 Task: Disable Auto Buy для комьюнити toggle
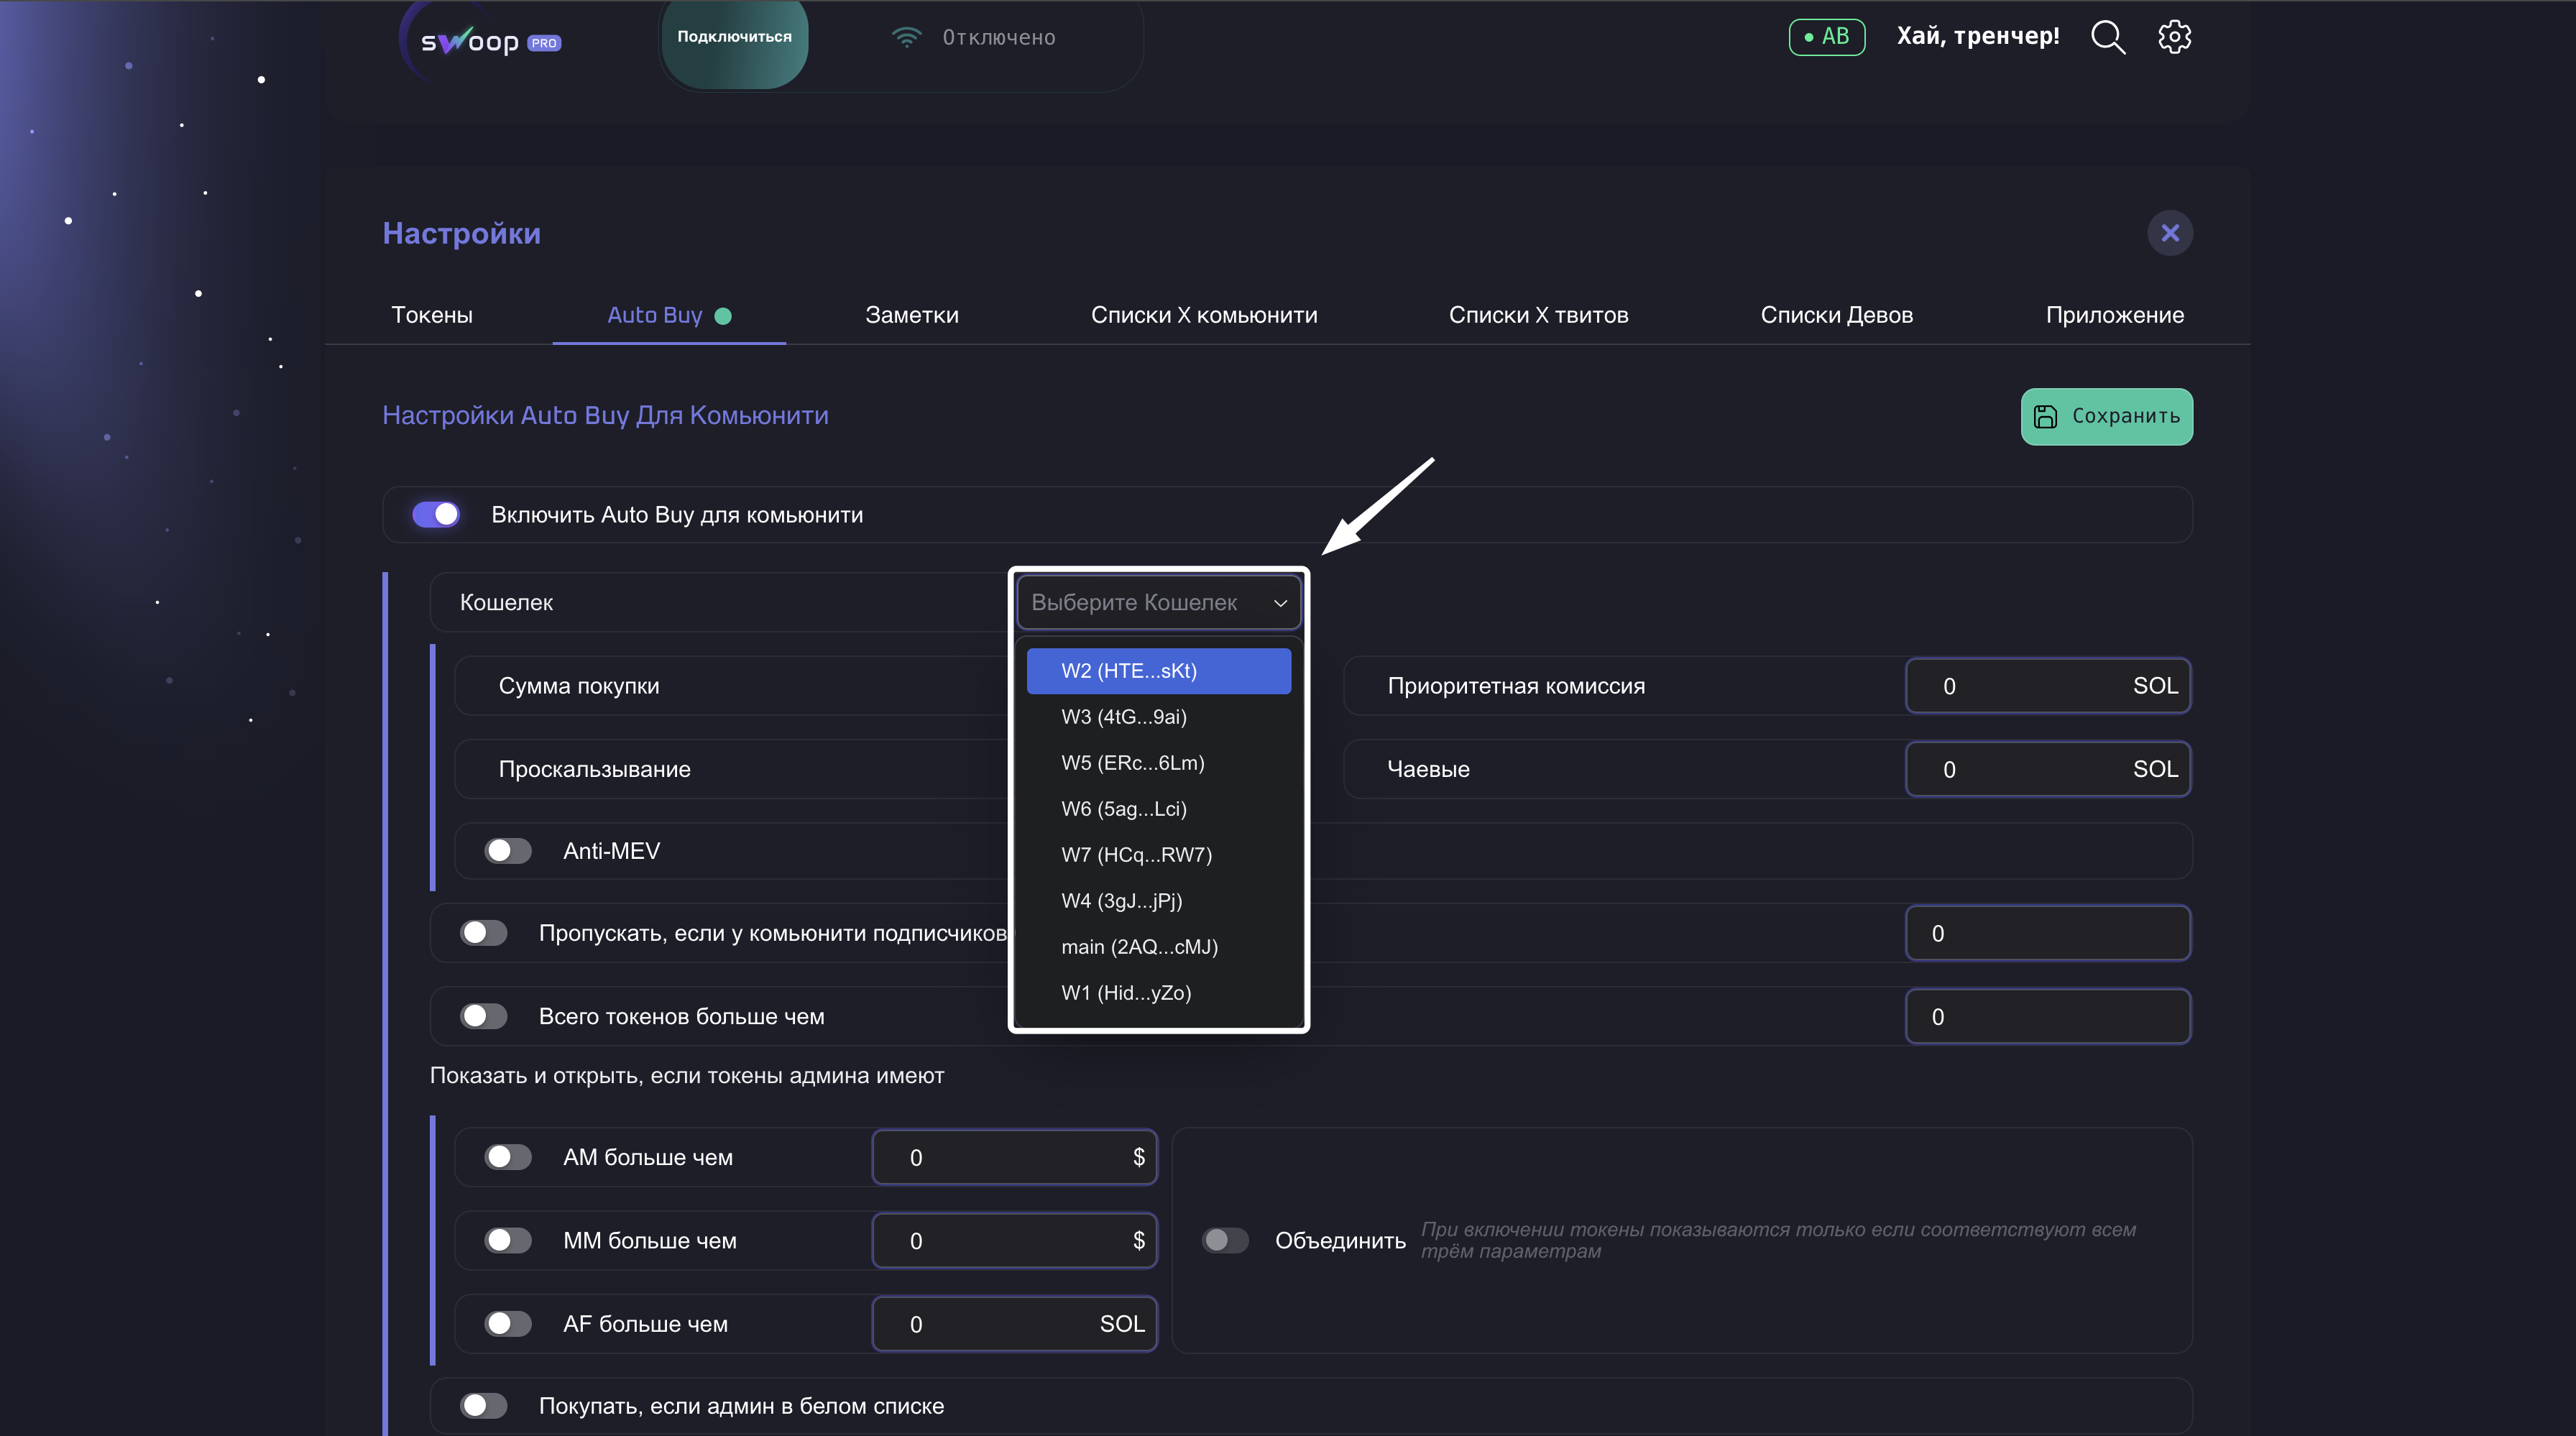(436, 514)
